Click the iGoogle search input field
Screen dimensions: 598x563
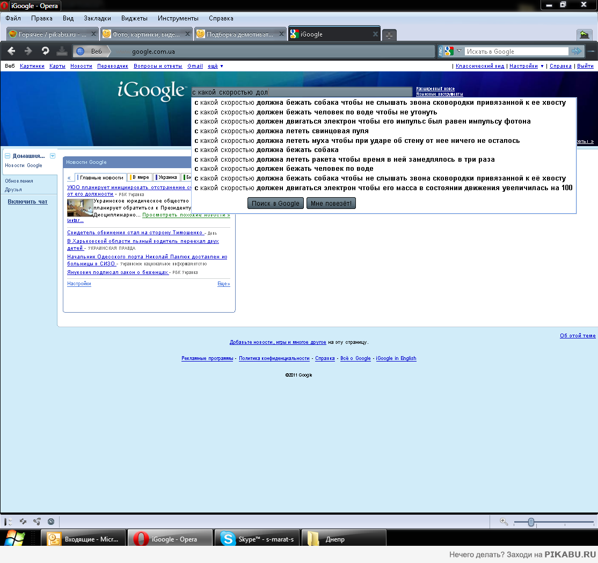tap(301, 92)
